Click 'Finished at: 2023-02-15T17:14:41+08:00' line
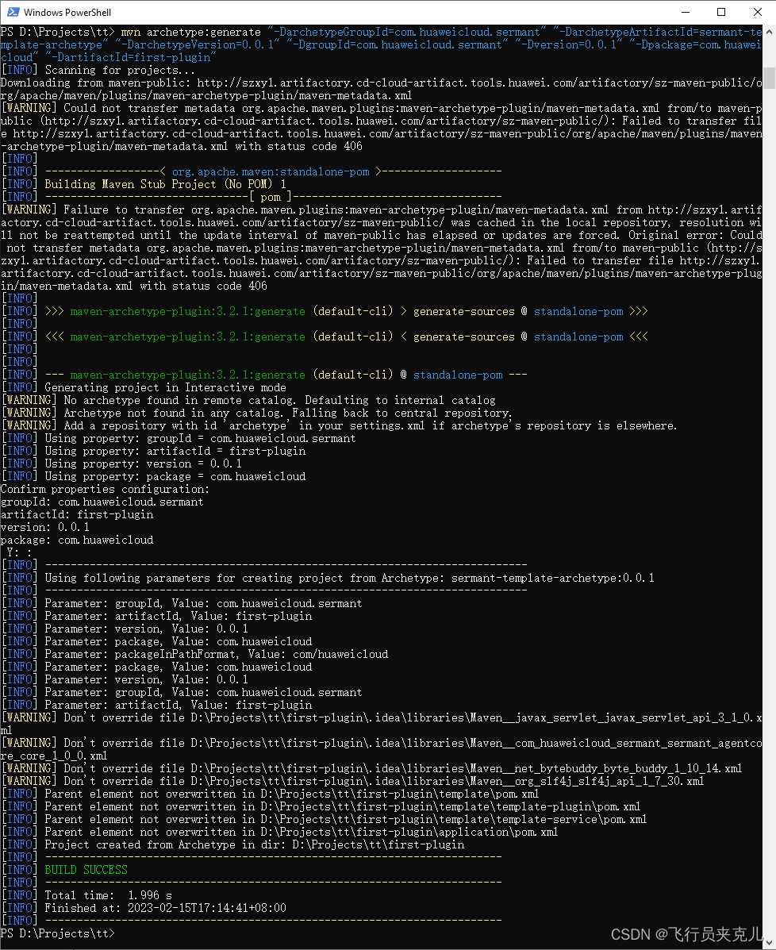Screen dimensions: 776x950 click(x=144, y=908)
